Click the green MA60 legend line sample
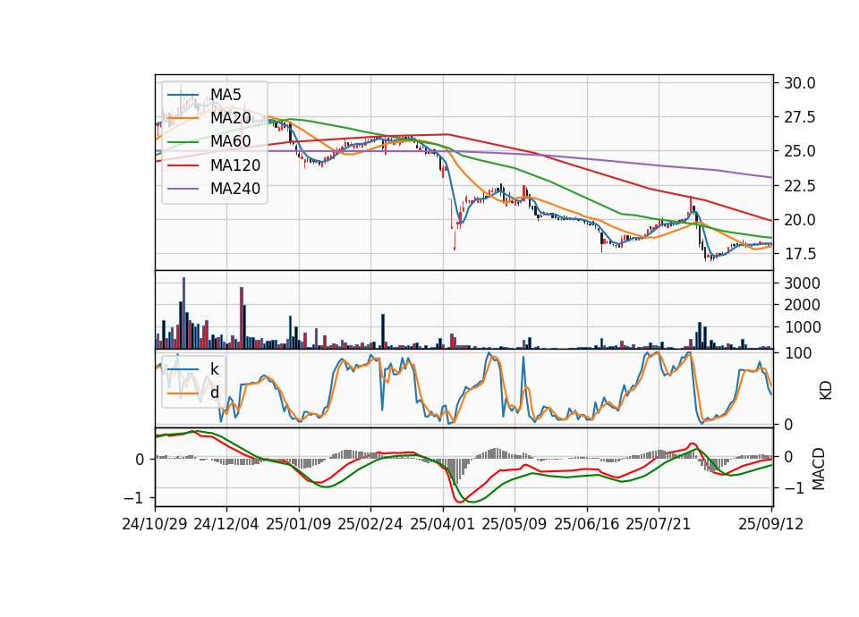Viewport: 859px width, 617px height. (x=183, y=142)
